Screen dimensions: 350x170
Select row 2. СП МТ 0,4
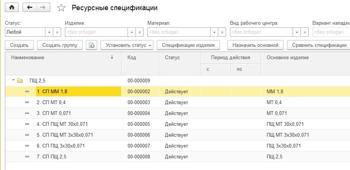click(177, 103)
